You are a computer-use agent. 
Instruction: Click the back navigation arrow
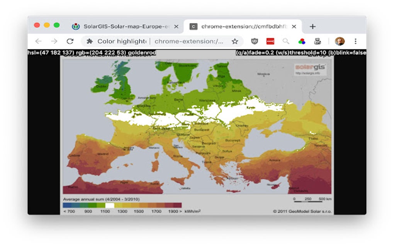(x=37, y=41)
